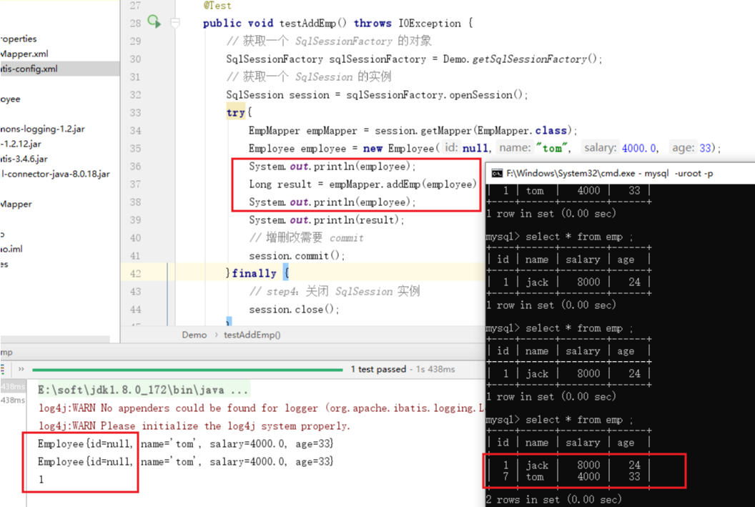Select commons-logging-1.2.jar library entry
The height and width of the screenshot is (507, 755).
tap(42, 129)
